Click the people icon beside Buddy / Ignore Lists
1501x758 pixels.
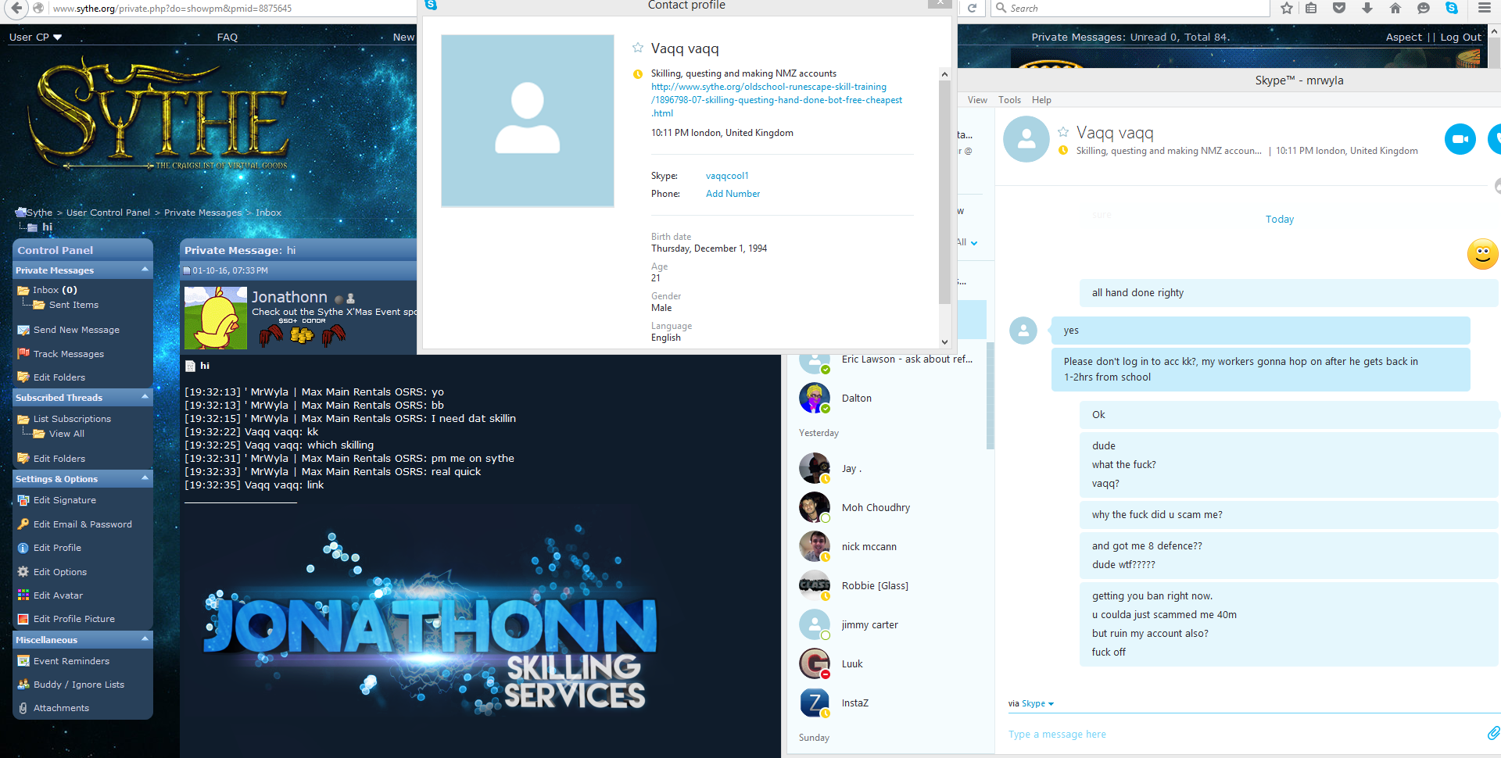(x=23, y=685)
